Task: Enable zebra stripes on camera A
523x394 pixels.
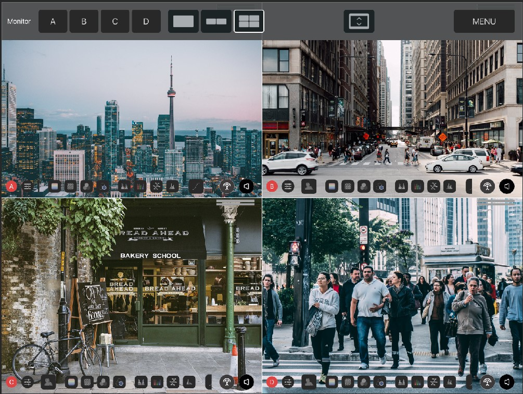Action: (x=71, y=186)
